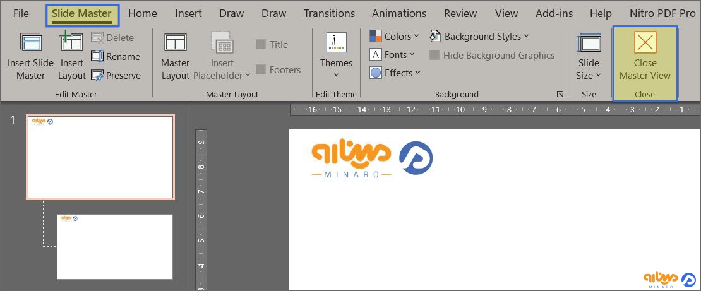Select the child layout thumbnail below master
This screenshot has width=701, height=291.
pos(115,247)
